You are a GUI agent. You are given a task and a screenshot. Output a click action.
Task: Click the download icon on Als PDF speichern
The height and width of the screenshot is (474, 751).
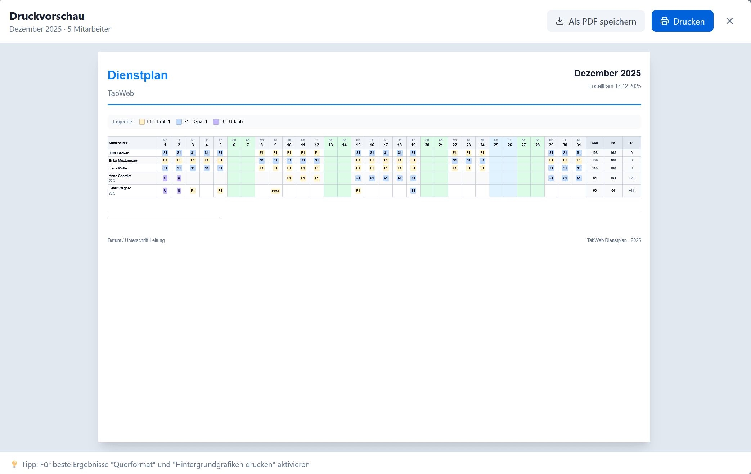560,22
